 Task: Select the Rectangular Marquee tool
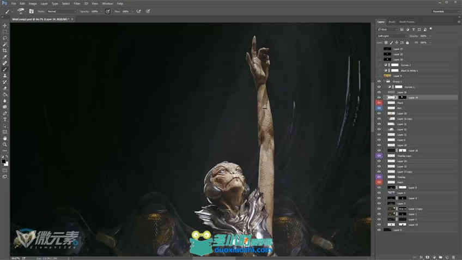(x=5, y=32)
